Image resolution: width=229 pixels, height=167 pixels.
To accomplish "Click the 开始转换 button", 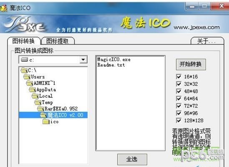I will pyautogui.click(x=191, y=64).
